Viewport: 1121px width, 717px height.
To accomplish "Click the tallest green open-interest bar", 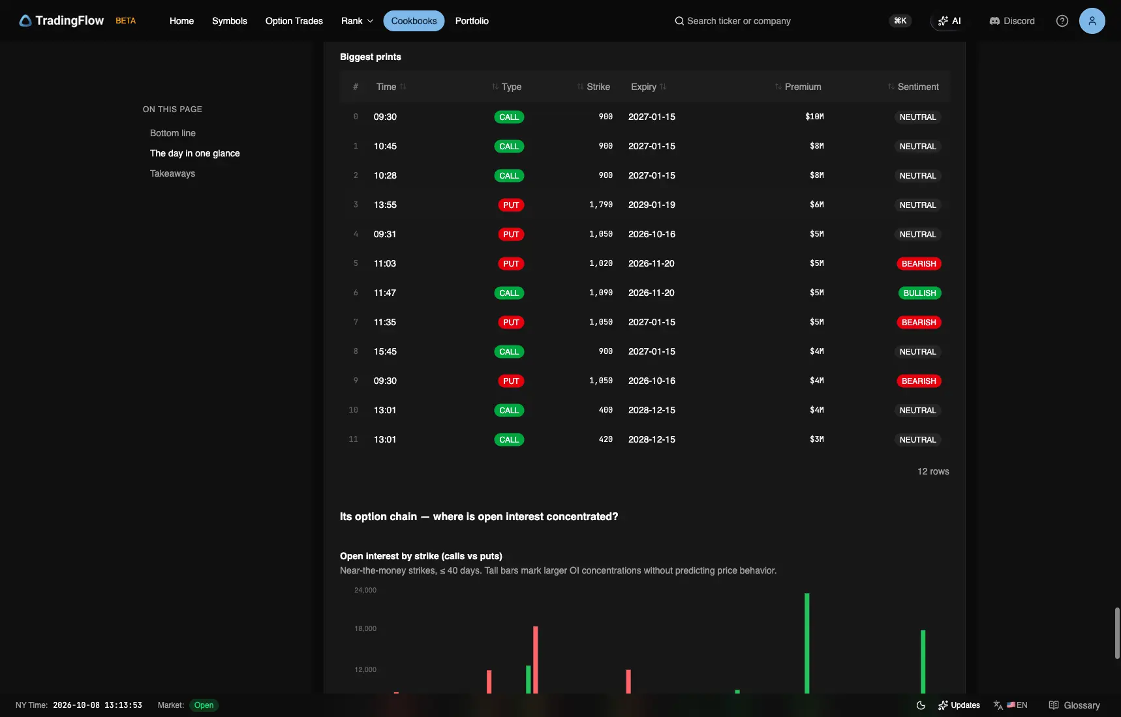I will 807,643.
